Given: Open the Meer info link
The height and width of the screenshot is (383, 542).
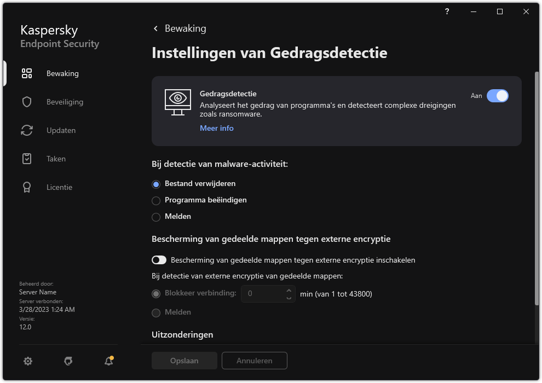Looking at the screenshot, I should point(216,128).
